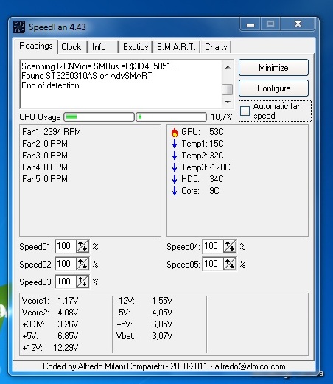
Task: Click the Speed02 value field
Action: coord(66,264)
